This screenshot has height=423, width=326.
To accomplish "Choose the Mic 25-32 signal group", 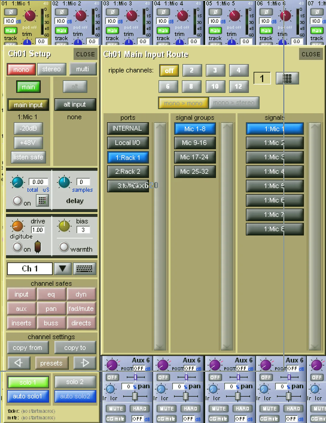I will pyautogui.click(x=195, y=172).
